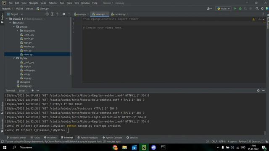The image size is (269, 151).
Task: Show hidden system tray icons
Action: 218,147
